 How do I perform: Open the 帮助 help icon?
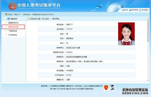click(123, 10)
